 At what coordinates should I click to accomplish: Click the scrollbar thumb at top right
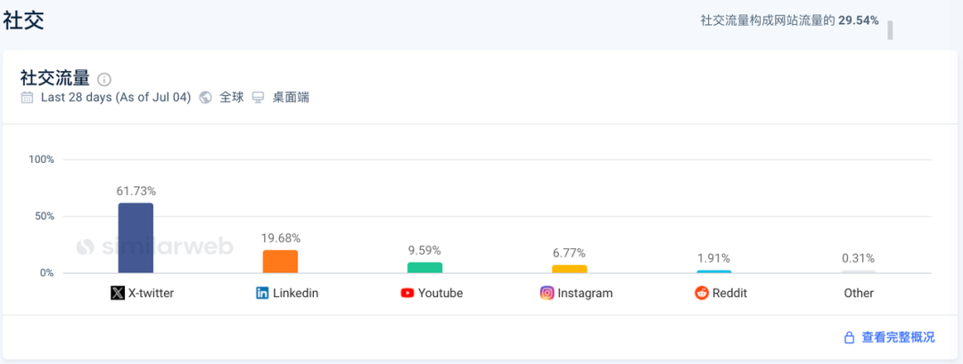(890, 29)
